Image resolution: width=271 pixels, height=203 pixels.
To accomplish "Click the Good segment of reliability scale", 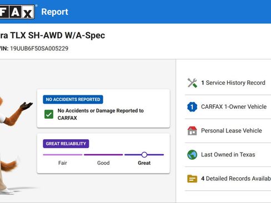I will pos(103,155).
